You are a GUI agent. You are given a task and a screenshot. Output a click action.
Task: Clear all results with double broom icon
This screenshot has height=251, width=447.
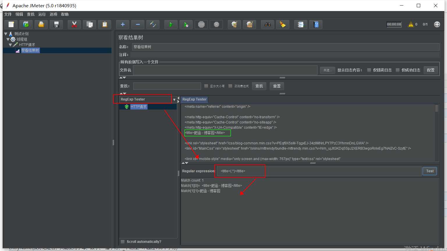pos(249,25)
